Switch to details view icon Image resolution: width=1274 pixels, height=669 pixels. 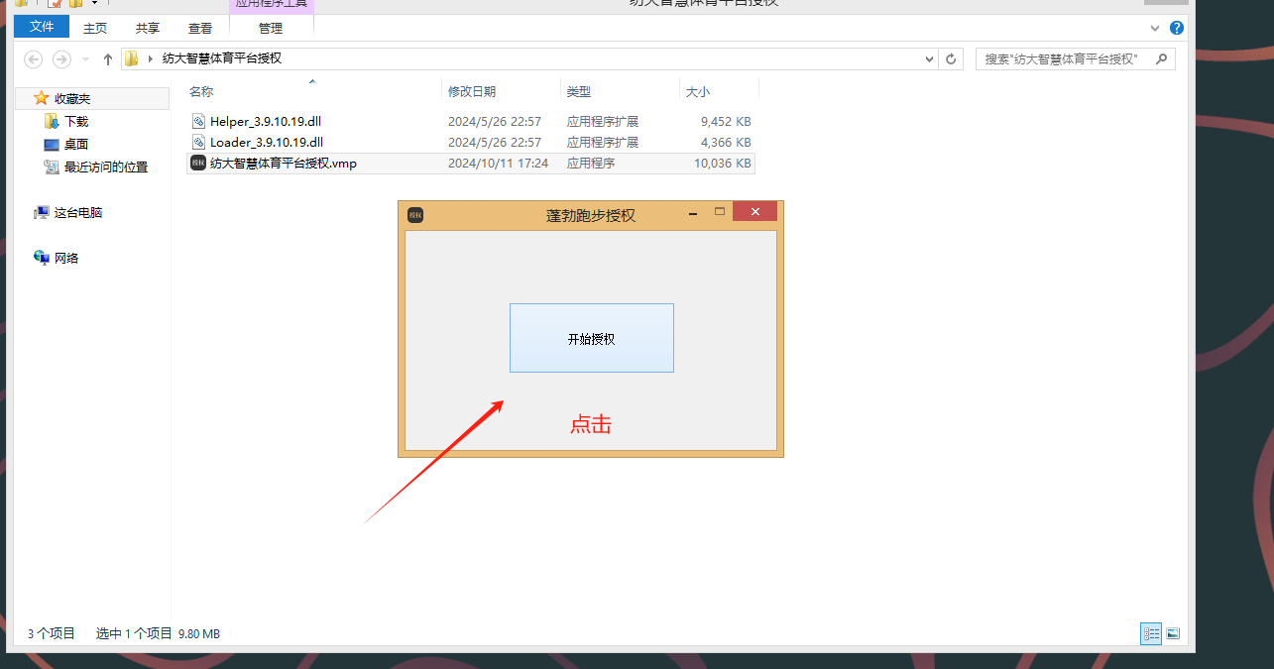click(x=1151, y=633)
